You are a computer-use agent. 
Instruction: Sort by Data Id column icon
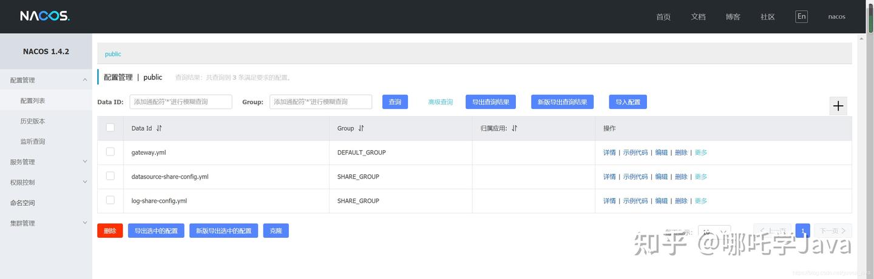point(159,128)
